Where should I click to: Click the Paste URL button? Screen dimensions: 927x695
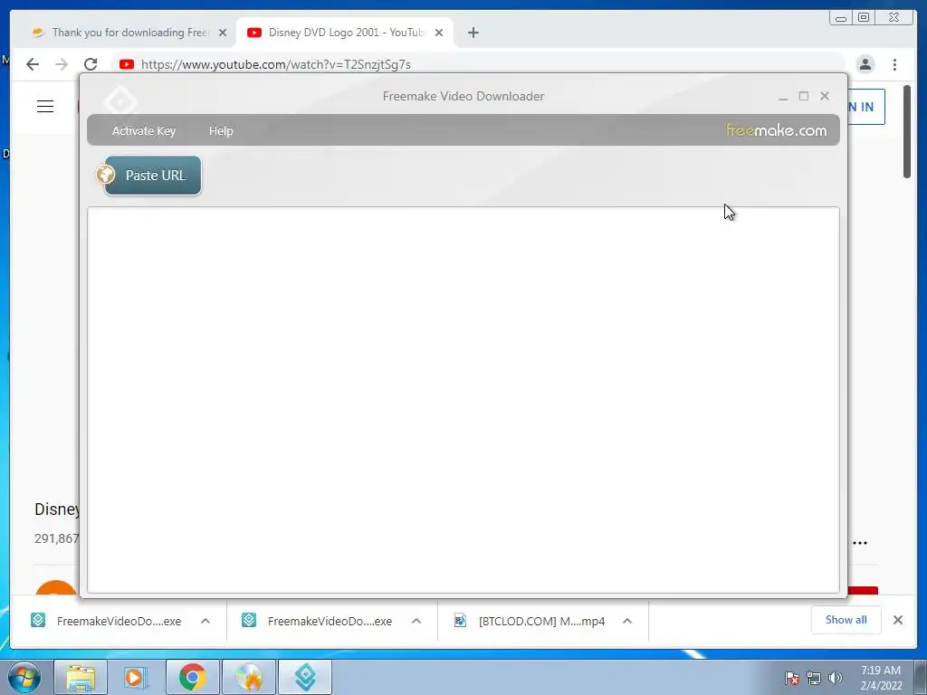[x=152, y=176]
